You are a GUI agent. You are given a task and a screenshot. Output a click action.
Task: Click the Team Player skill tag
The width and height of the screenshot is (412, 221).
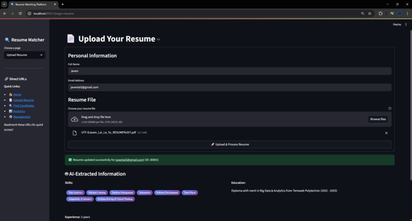(x=190, y=192)
